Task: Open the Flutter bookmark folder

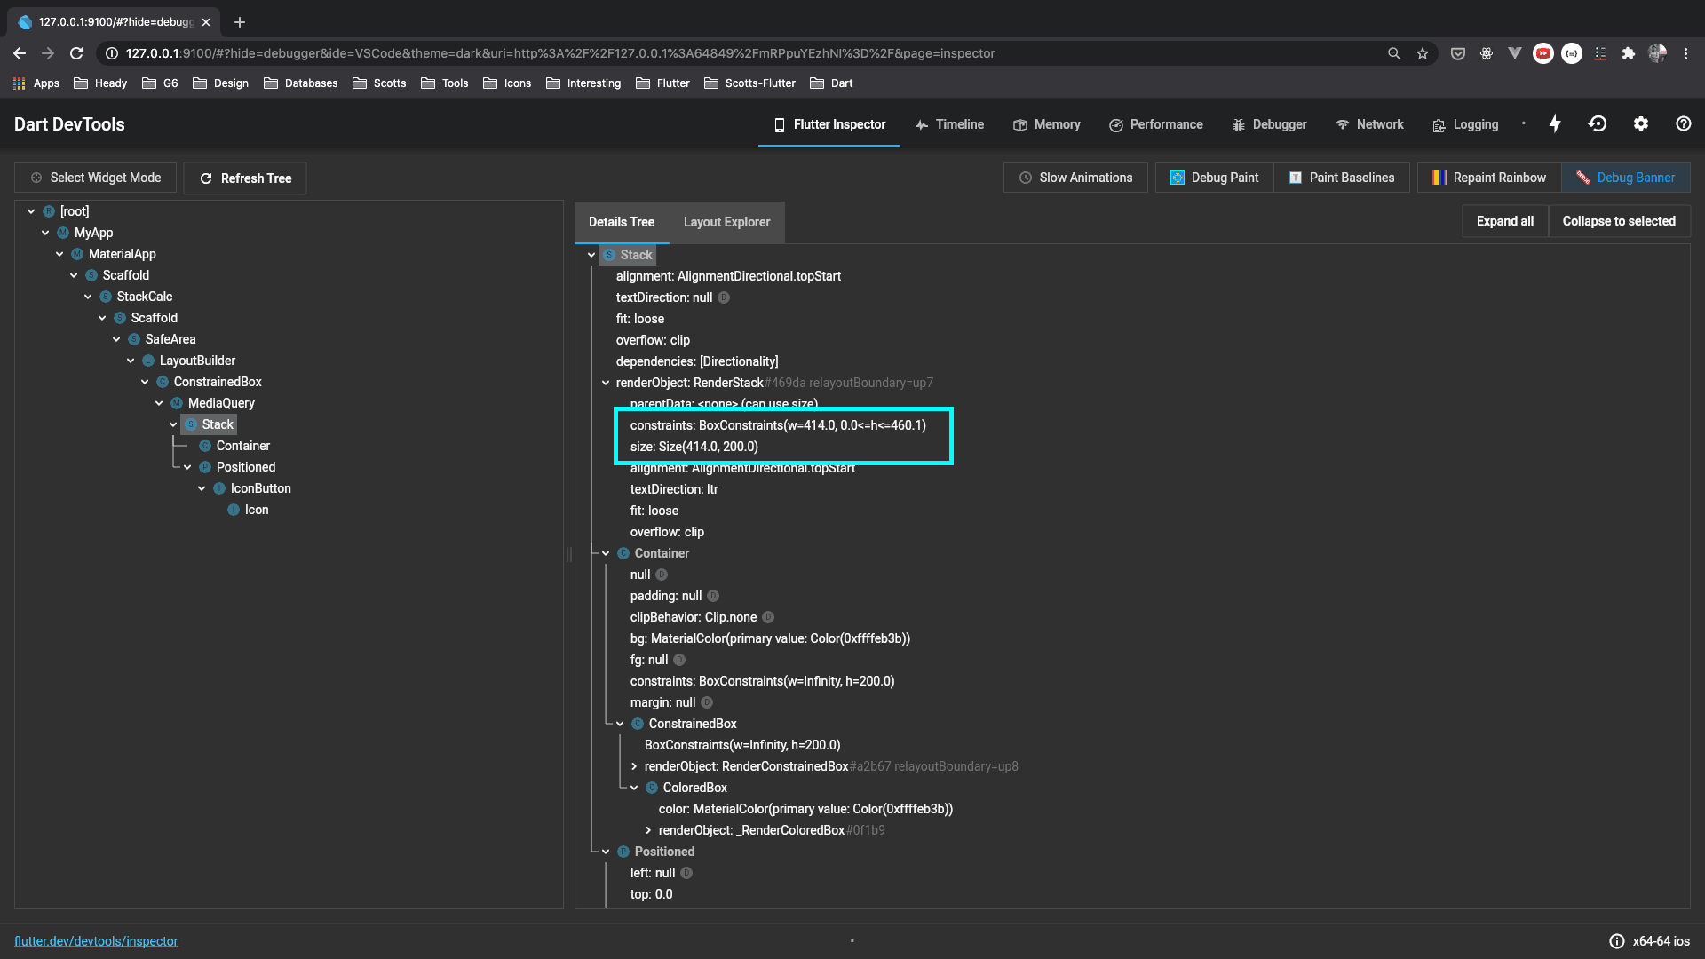Action: (662, 83)
